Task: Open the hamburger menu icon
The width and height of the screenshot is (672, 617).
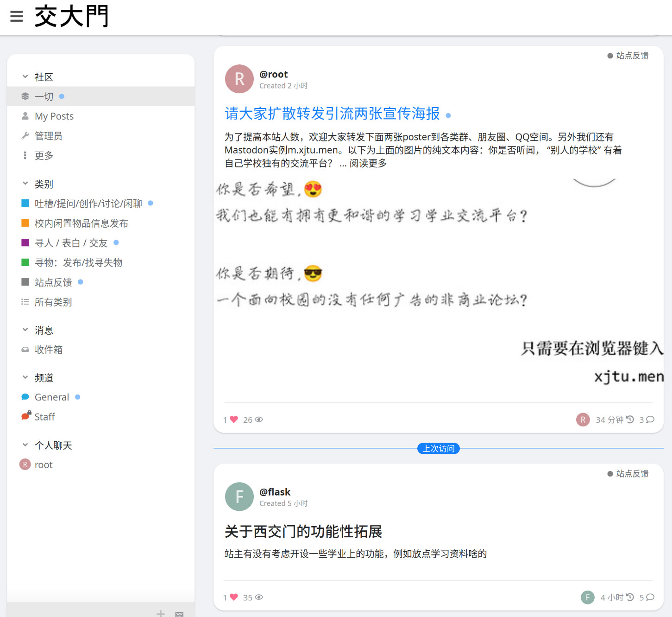Action: (x=17, y=17)
